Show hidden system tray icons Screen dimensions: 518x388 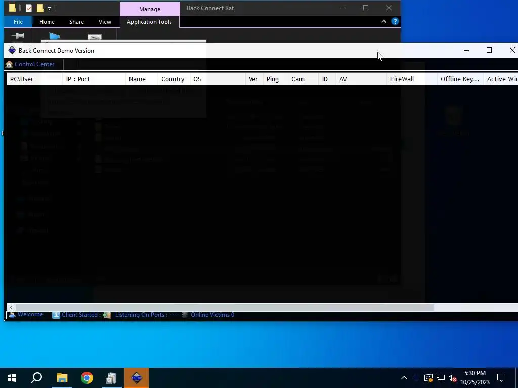404,378
